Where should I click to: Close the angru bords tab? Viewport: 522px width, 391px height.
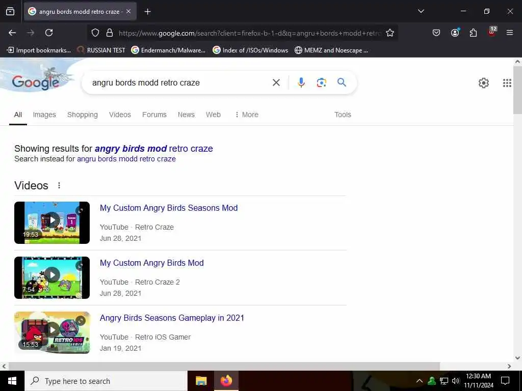click(128, 11)
